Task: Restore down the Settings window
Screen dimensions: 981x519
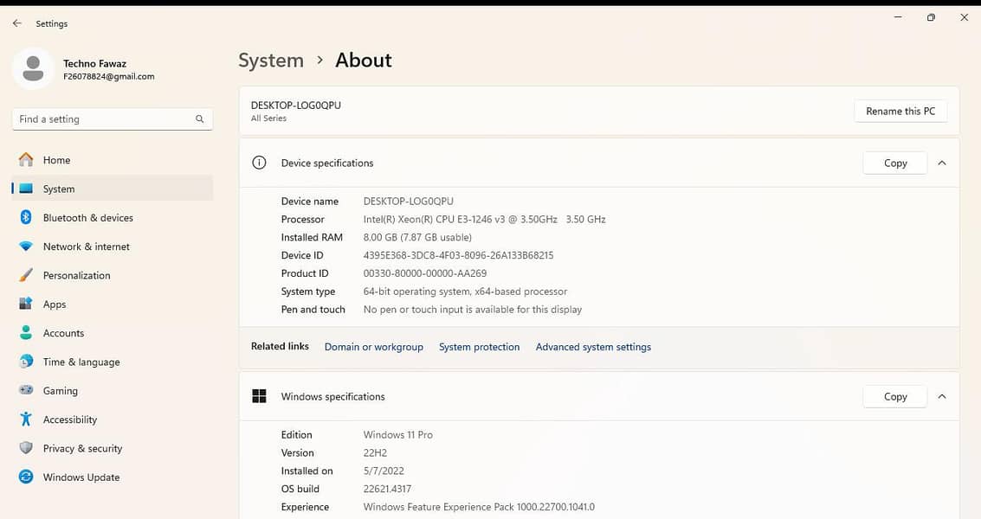Action: pyautogui.click(x=931, y=17)
